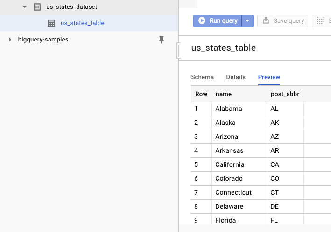The height and width of the screenshot is (232, 331).
Task: Click the download icon on Save query
Action: pyautogui.click(x=266, y=20)
